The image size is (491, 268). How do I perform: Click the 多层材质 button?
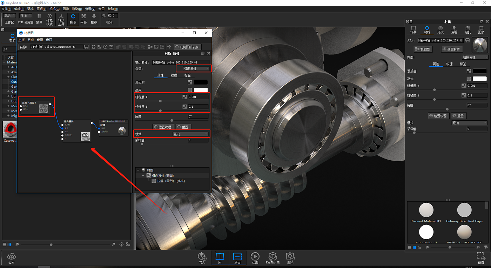(452, 49)
